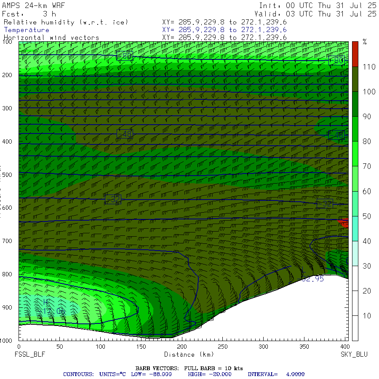The width and height of the screenshot is (379, 379).
Task: Click the '350' distance axis label
Action: [x=304, y=347]
